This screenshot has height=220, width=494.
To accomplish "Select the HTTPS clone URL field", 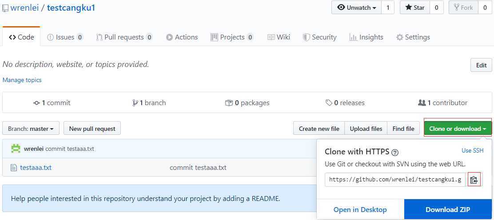I will (395, 180).
